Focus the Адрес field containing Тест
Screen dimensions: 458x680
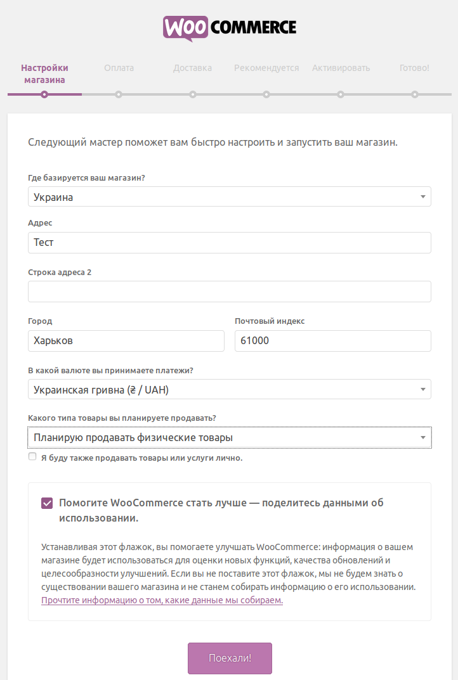click(x=229, y=243)
